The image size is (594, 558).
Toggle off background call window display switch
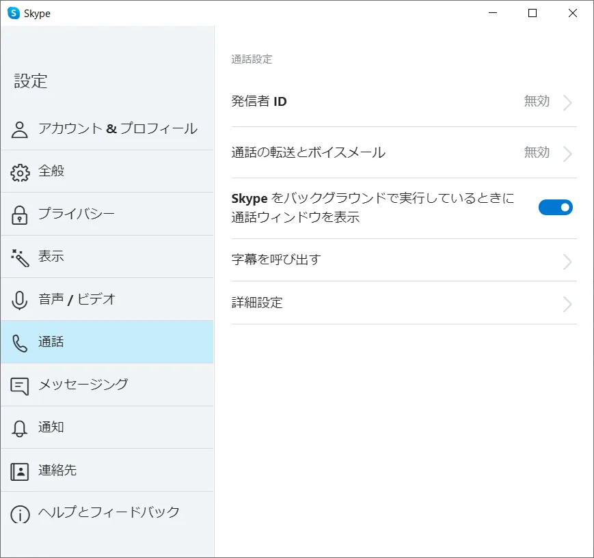pyautogui.click(x=555, y=208)
